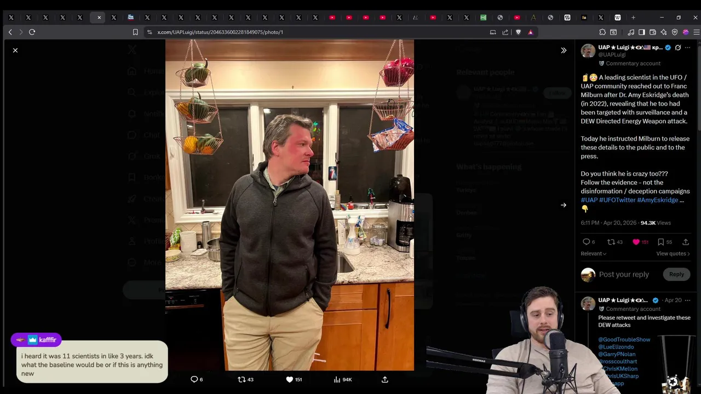The width and height of the screenshot is (701, 394).
Task: Reload the page
Action: (32, 32)
